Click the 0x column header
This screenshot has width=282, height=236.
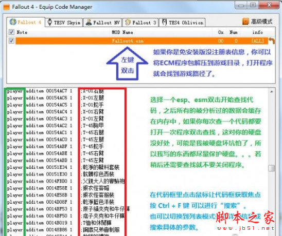[x=221, y=32]
